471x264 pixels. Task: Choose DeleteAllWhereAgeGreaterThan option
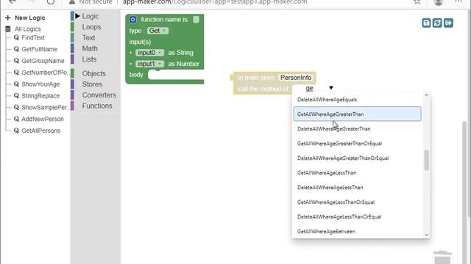pyautogui.click(x=357, y=129)
